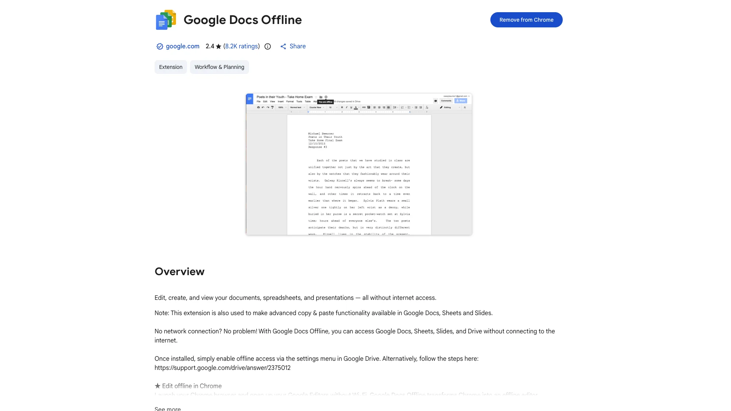This screenshot has height=411, width=731.
Task: Click the verified publisher badge icon
Action: (x=160, y=46)
